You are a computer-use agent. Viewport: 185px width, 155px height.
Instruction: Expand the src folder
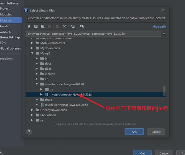coord(41,89)
